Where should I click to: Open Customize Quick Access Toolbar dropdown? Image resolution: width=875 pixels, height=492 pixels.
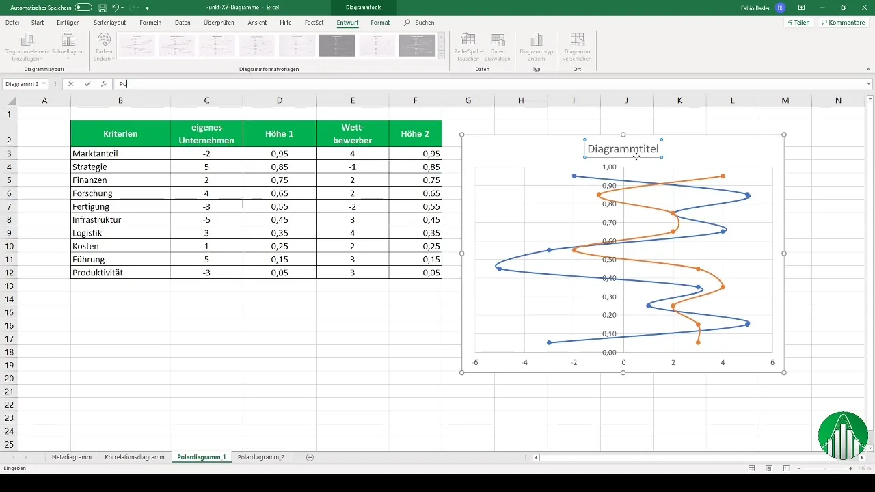click(x=148, y=8)
